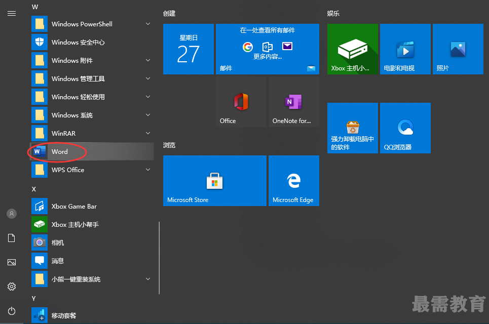
Task: Click the app list scrollbar
Action: [159, 258]
